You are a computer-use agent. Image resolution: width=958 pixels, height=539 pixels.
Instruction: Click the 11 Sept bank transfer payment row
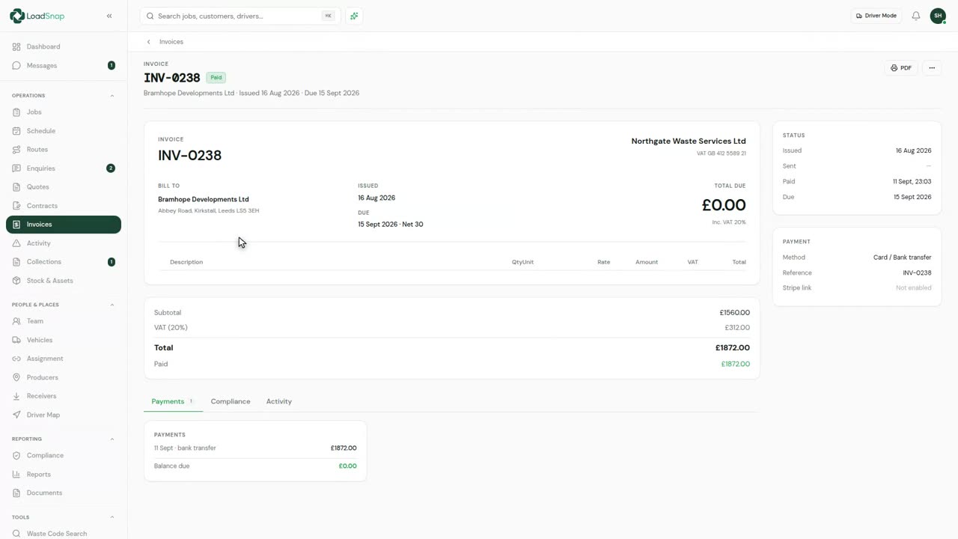pos(255,448)
